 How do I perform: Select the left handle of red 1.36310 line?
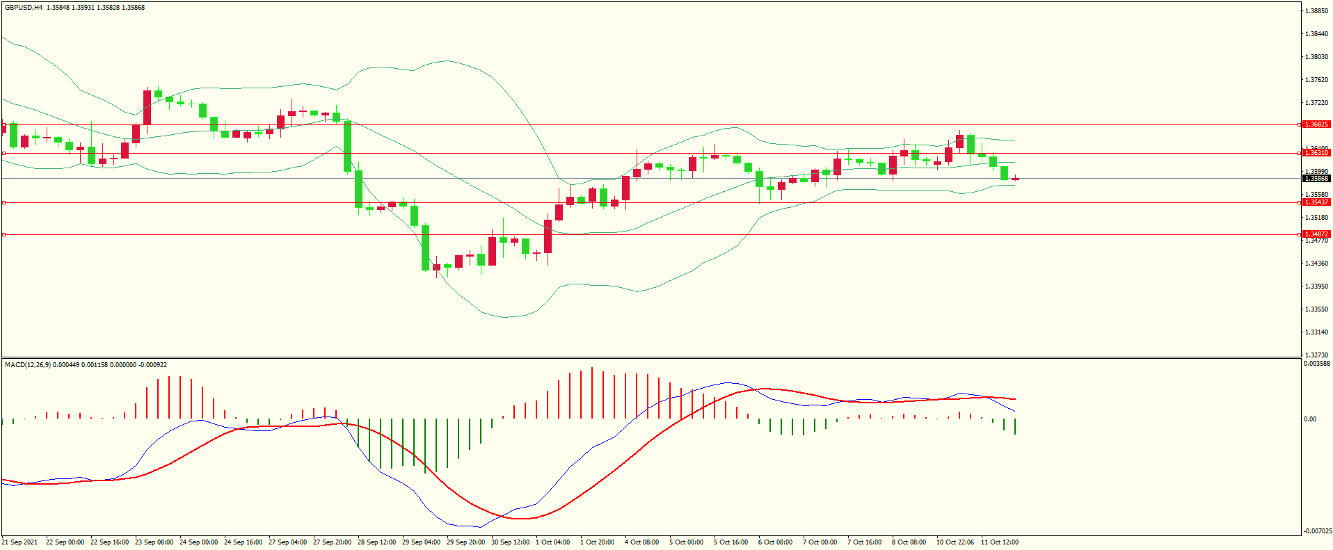(x=3, y=153)
